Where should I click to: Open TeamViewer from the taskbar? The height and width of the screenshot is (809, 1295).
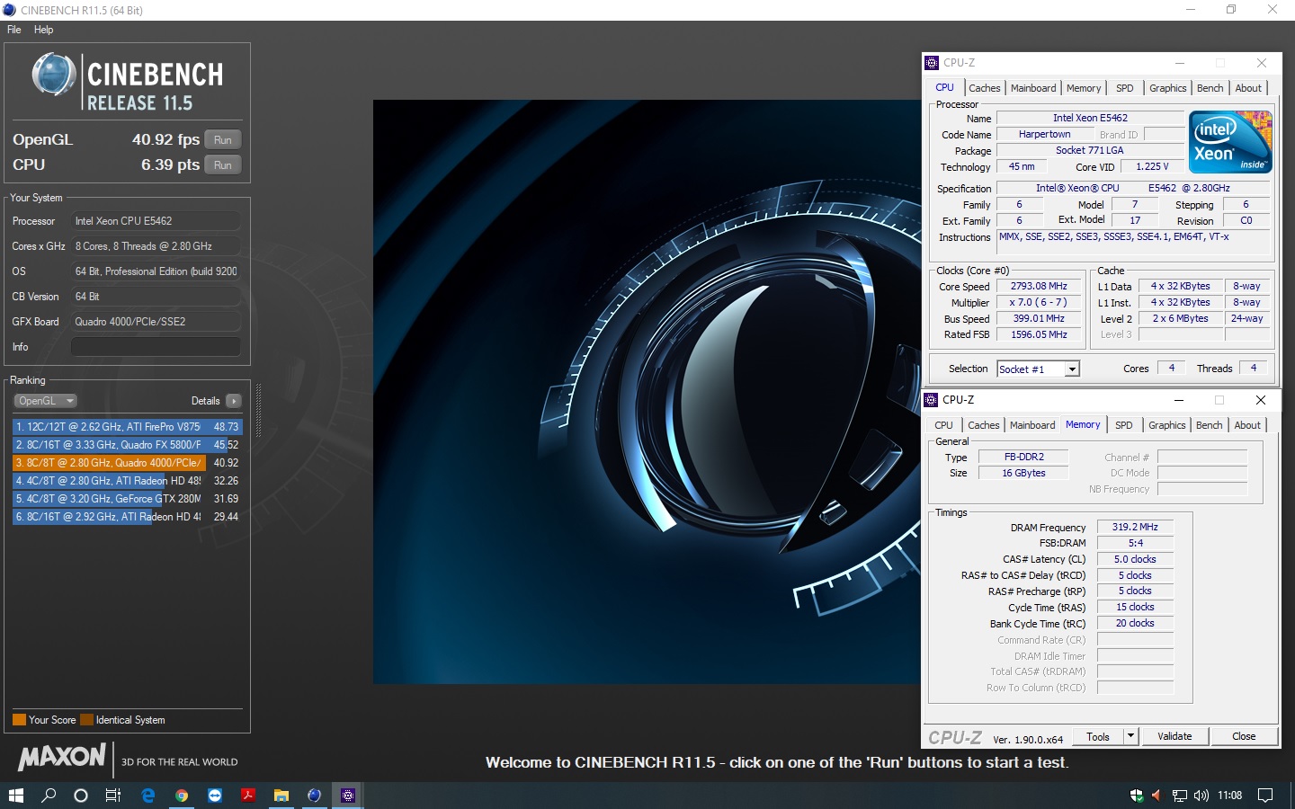tap(214, 796)
